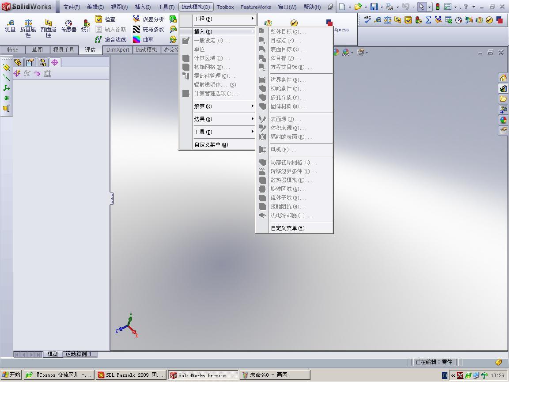The image size is (560, 420).
Task: Click the save disk icon
Action: click(374, 7)
